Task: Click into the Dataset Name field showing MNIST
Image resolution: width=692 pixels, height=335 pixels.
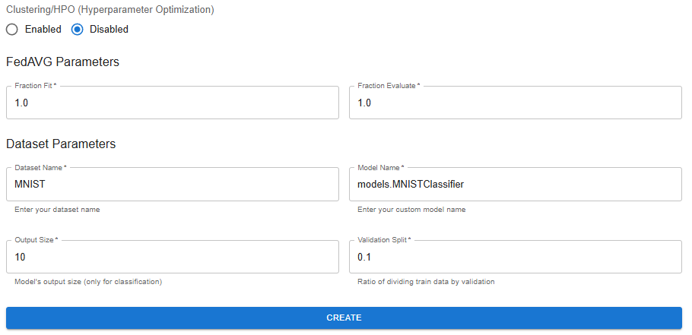Action: point(173,185)
